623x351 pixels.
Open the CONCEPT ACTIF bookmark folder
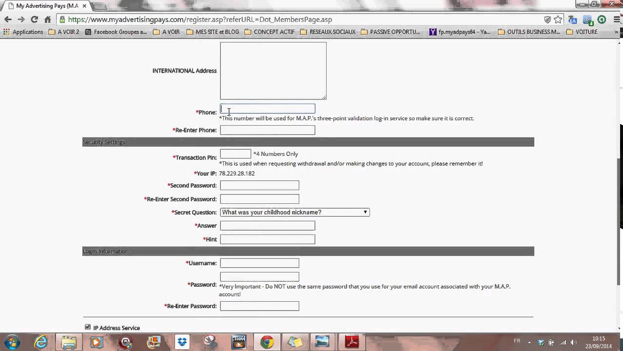[x=270, y=32]
